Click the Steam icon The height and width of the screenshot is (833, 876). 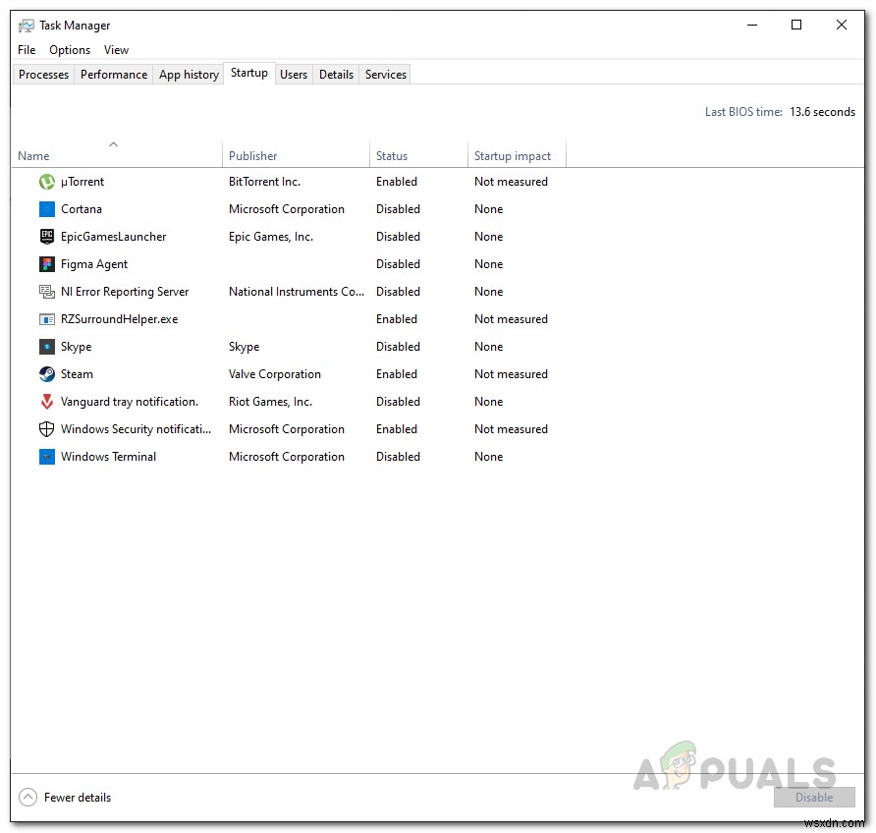coord(45,374)
